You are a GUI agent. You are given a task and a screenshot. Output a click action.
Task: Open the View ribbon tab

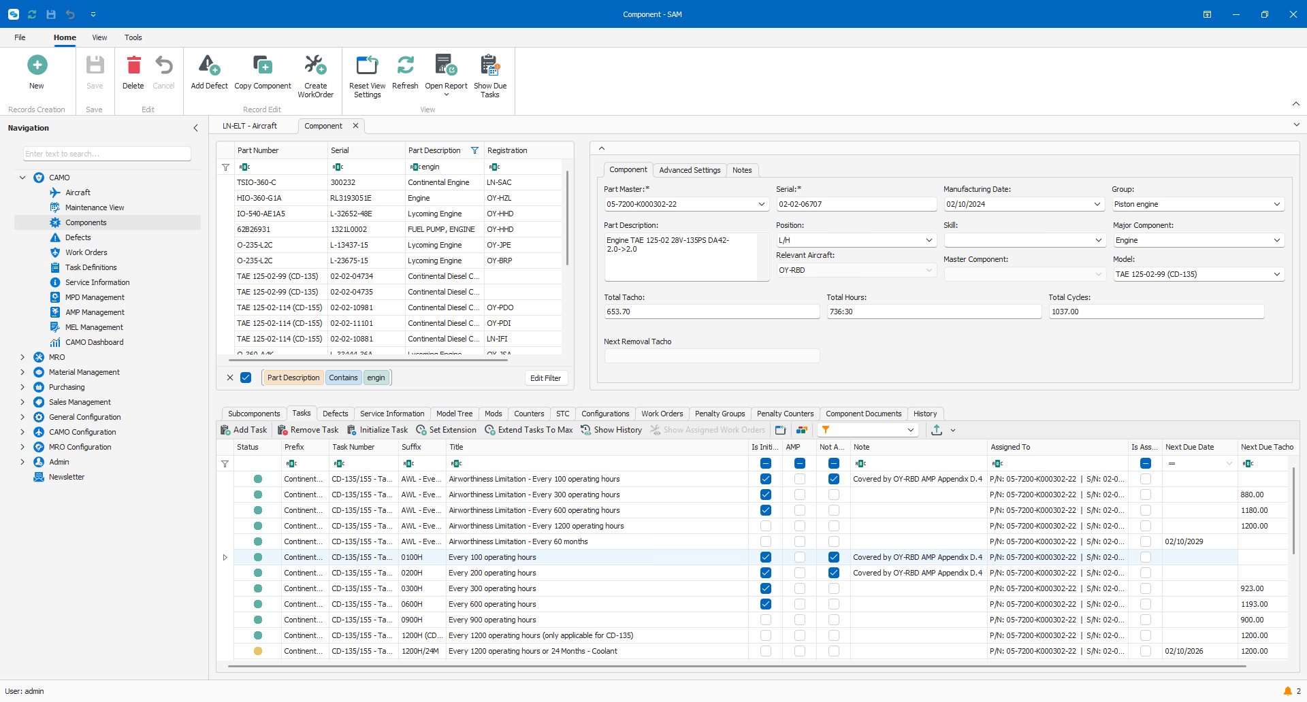pyautogui.click(x=99, y=37)
